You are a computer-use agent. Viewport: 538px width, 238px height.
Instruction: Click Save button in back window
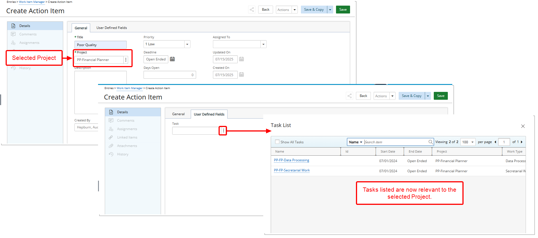(343, 10)
